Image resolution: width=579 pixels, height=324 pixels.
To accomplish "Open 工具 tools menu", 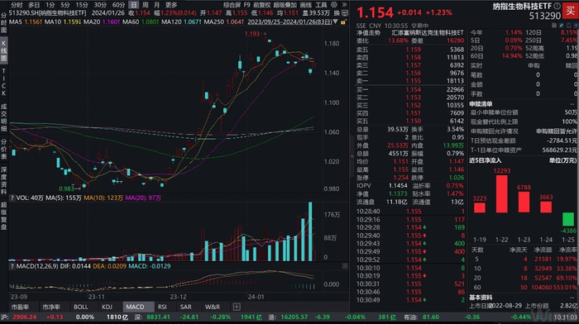I will 321,5.
